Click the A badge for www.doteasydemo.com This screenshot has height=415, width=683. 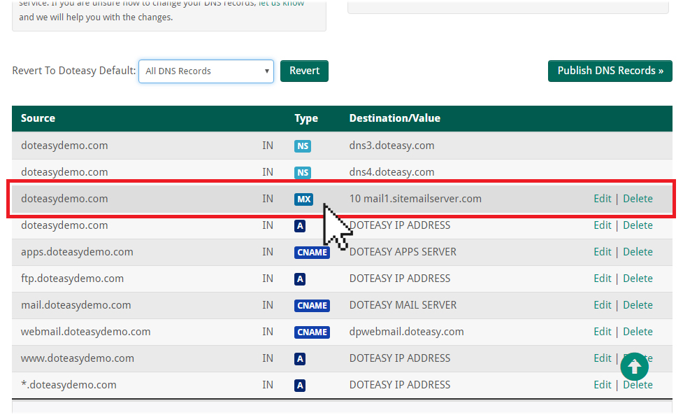[x=300, y=359]
